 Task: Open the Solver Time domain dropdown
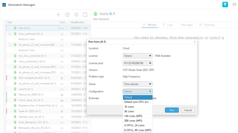[138, 84]
